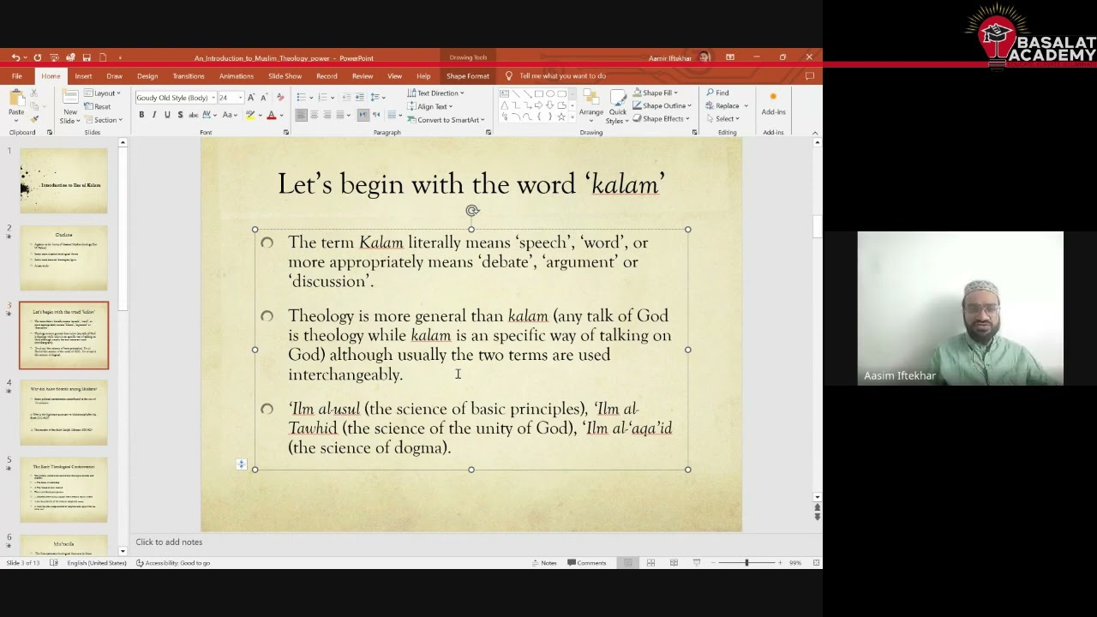Toggle justify text alignment

(339, 115)
